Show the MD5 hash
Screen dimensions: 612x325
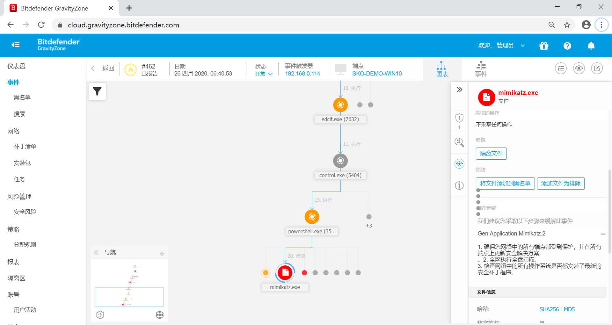tap(569, 309)
